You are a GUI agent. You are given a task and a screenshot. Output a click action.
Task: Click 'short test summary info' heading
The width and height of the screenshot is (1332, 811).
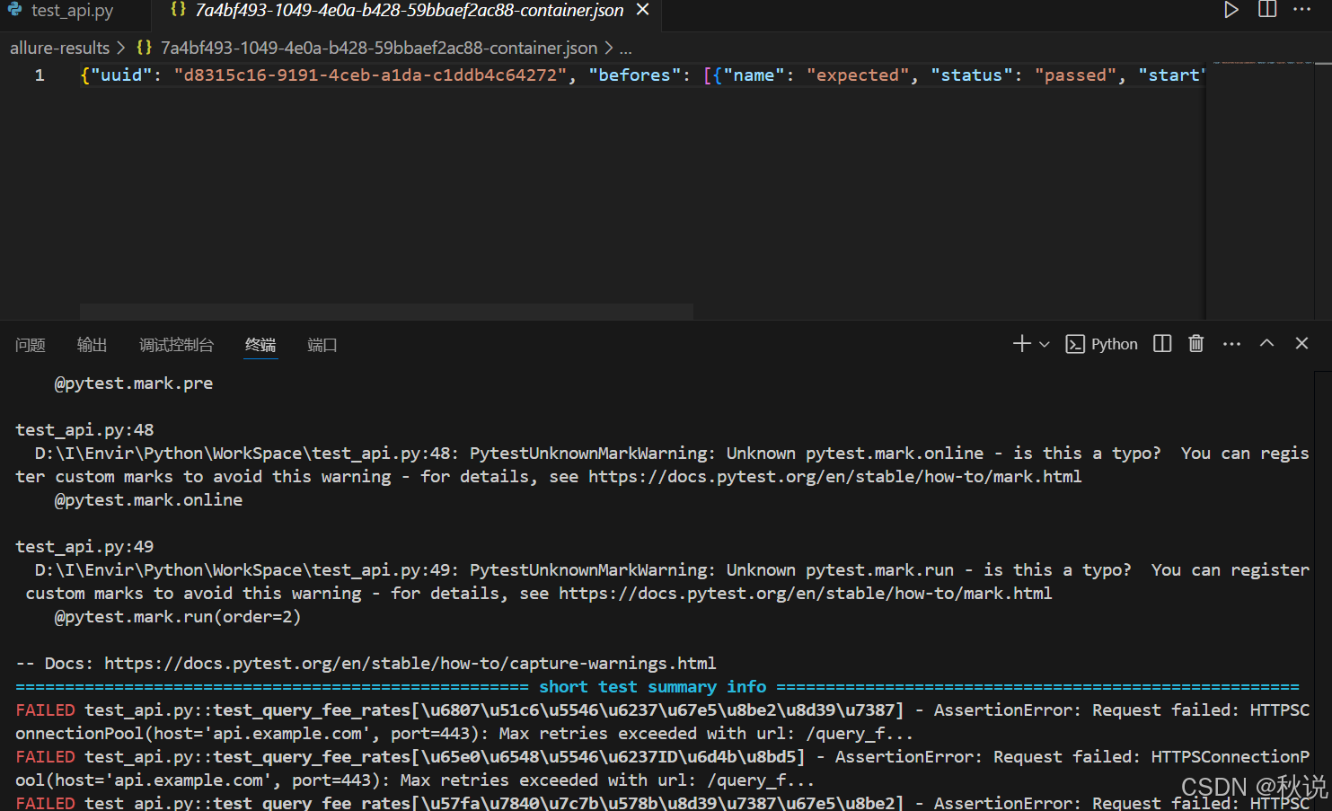653,687
